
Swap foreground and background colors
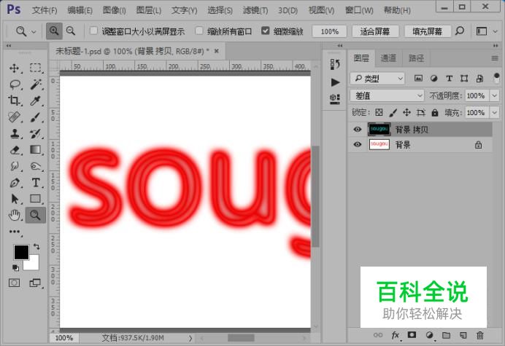tap(36, 247)
